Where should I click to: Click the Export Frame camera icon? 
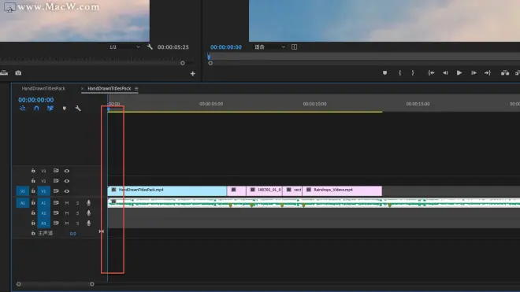tap(18, 73)
